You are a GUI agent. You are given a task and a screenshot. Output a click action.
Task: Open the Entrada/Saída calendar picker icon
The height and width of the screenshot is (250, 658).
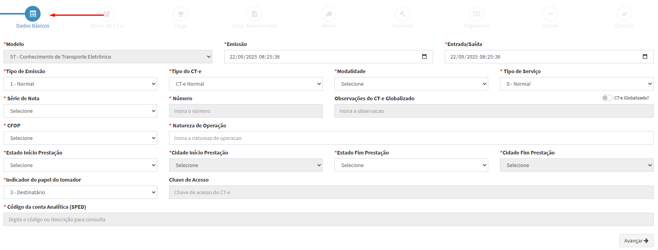pos(645,57)
